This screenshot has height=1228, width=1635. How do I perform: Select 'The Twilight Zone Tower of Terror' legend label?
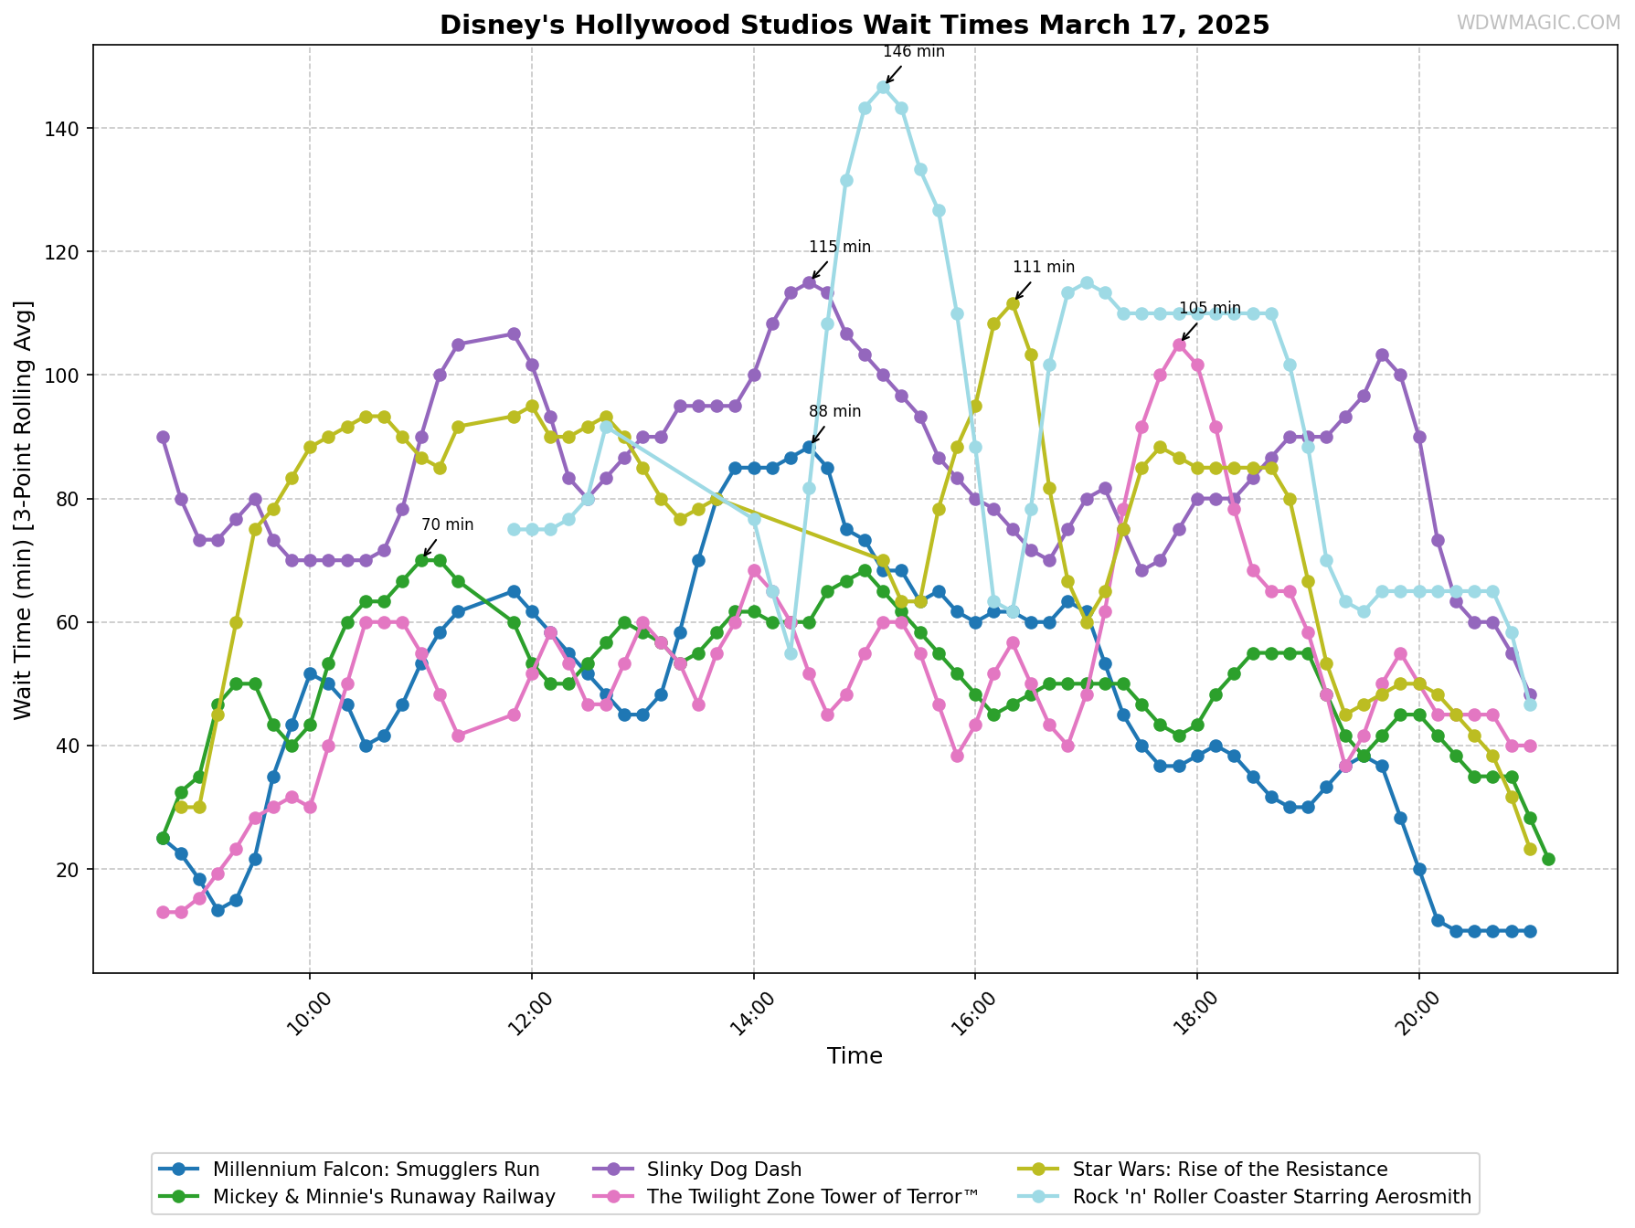(x=813, y=1197)
